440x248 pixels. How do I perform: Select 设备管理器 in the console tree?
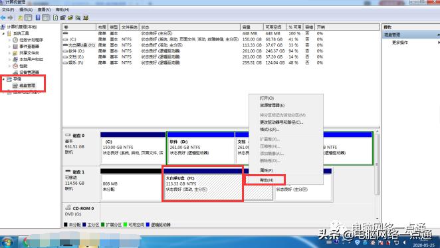pos(29,72)
